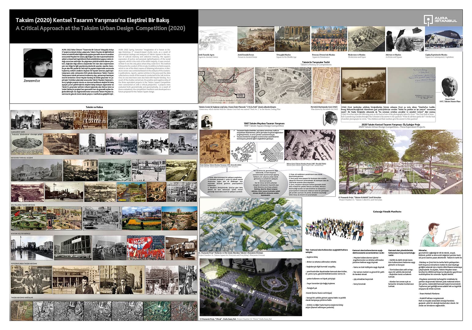Click the AURA Istanbul logo
This screenshot has width=472, height=330.
point(440,19)
